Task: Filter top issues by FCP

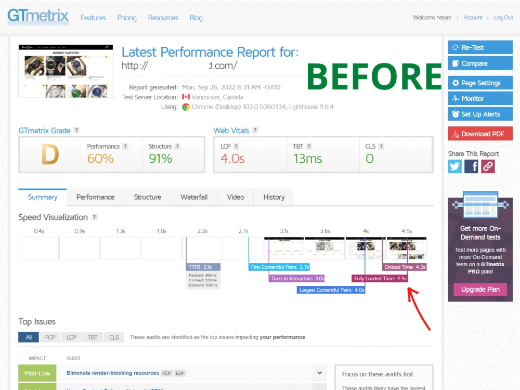Action: [50, 337]
